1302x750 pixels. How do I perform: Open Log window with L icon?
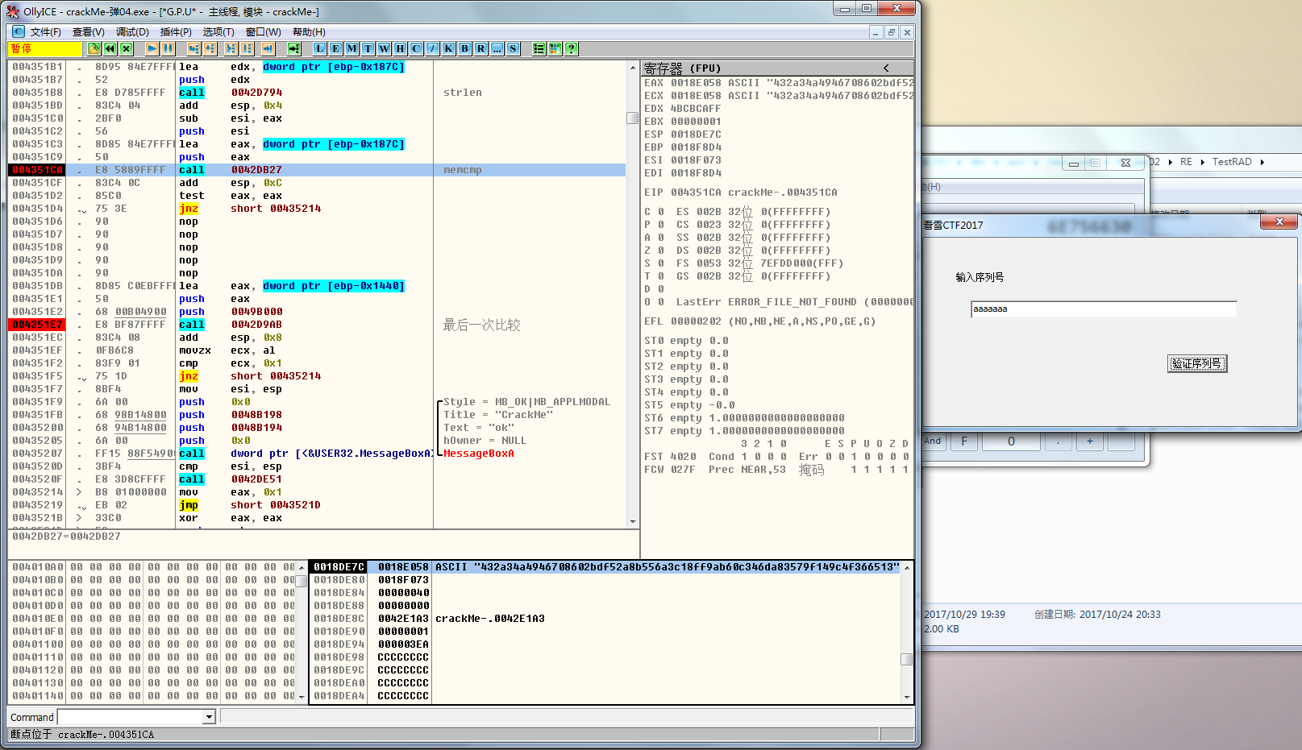pyautogui.click(x=320, y=48)
